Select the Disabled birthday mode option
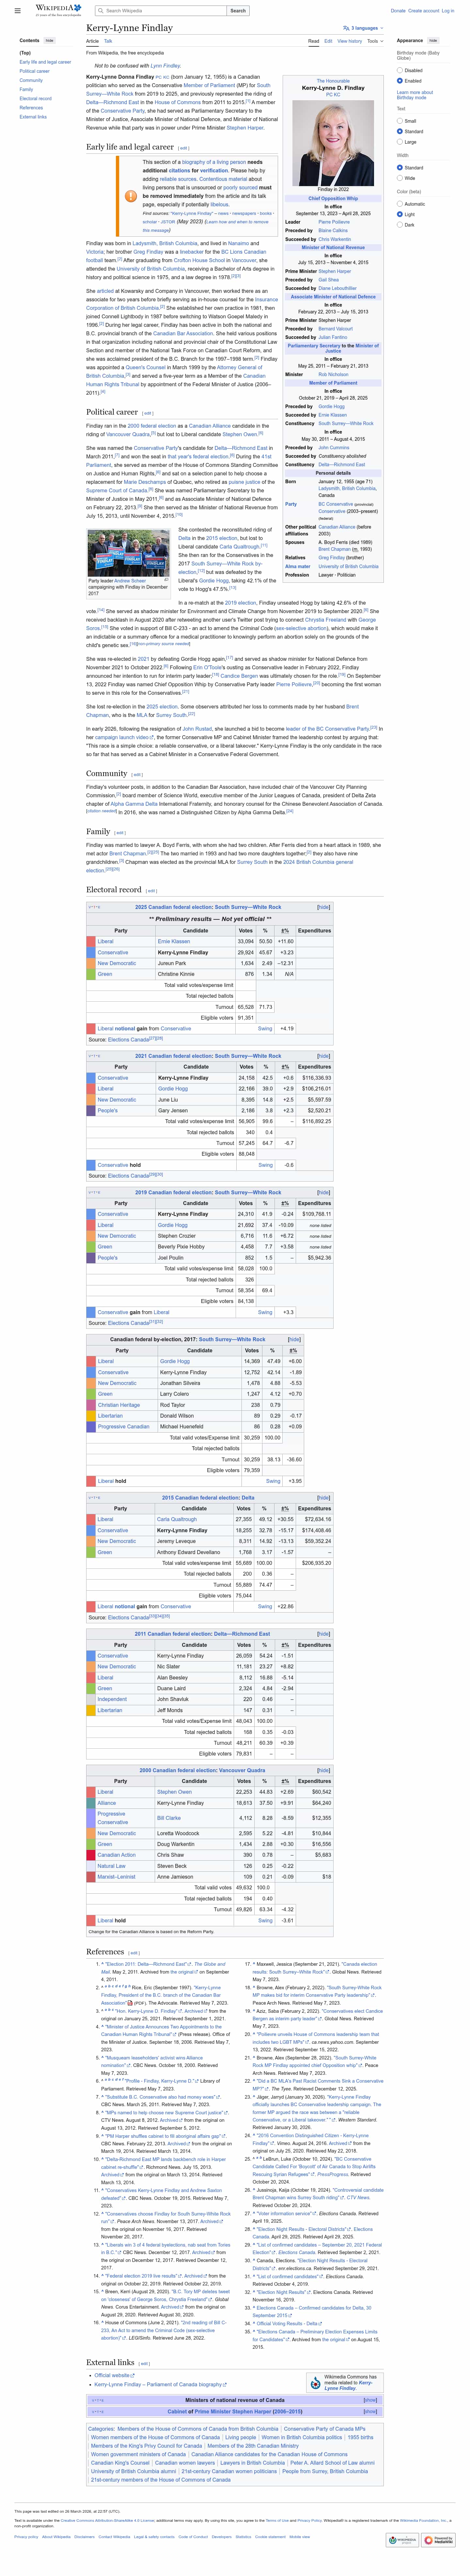 click(400, 71)
